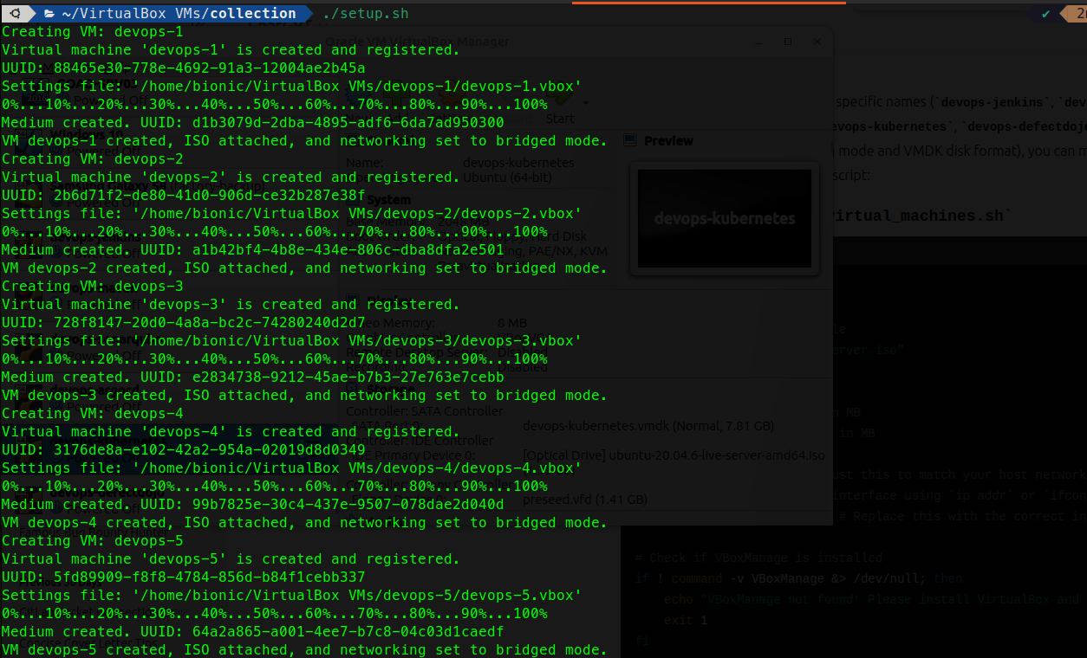Screen dimensions: 1087x658
Task: Click 'VM devops-1 created, ISO attached' line
Action: (x=305, y=141)
